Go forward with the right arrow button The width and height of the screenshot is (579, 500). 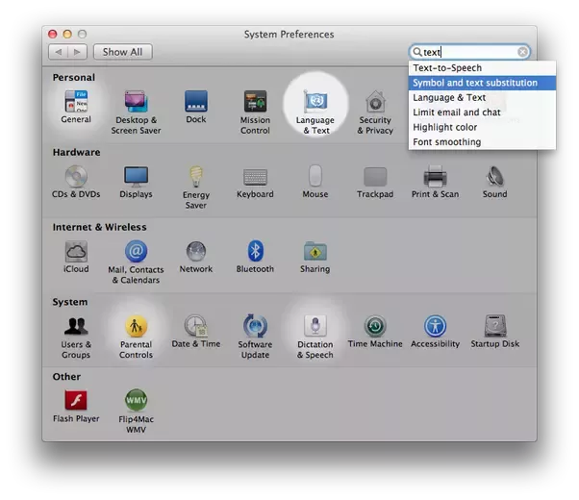tap(77, 52)
